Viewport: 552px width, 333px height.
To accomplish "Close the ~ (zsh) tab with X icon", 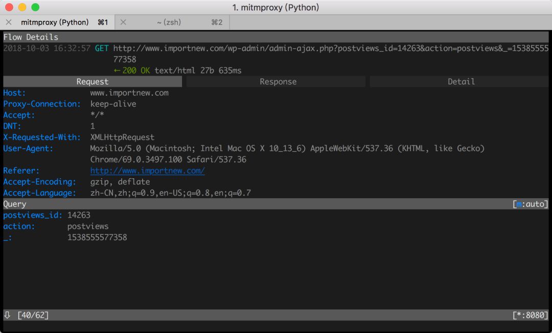I will coord(123,22).
